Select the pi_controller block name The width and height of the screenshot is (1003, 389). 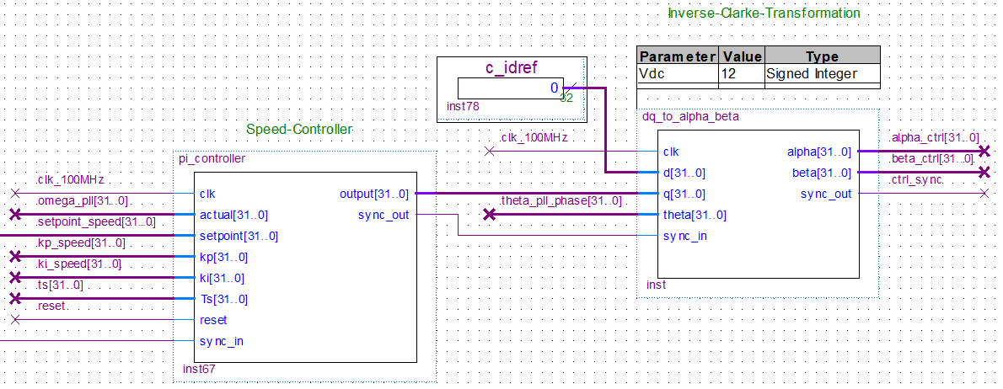[x=212, y=158]
